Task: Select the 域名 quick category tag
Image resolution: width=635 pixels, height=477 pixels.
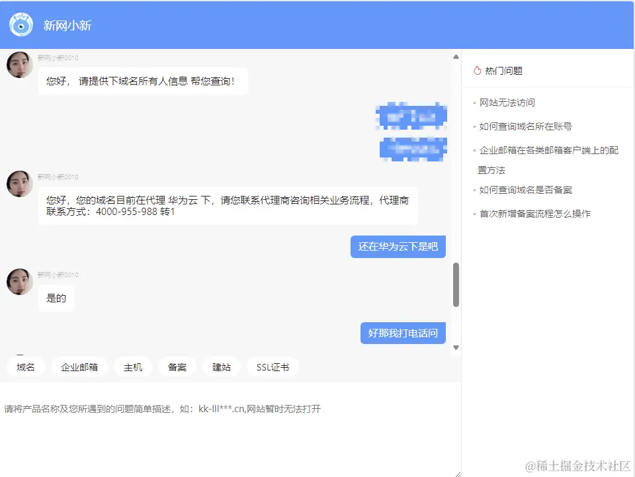Action: 26,367
